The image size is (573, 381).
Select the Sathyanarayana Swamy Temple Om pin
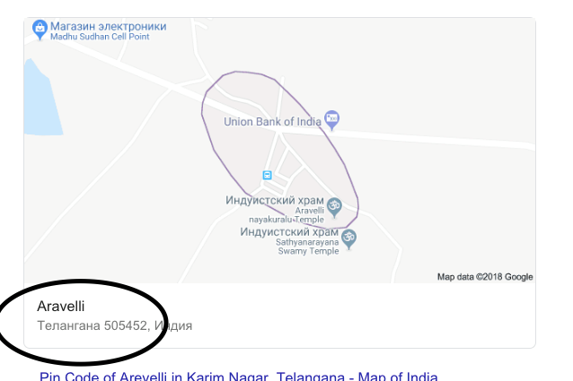coord(348,238)
